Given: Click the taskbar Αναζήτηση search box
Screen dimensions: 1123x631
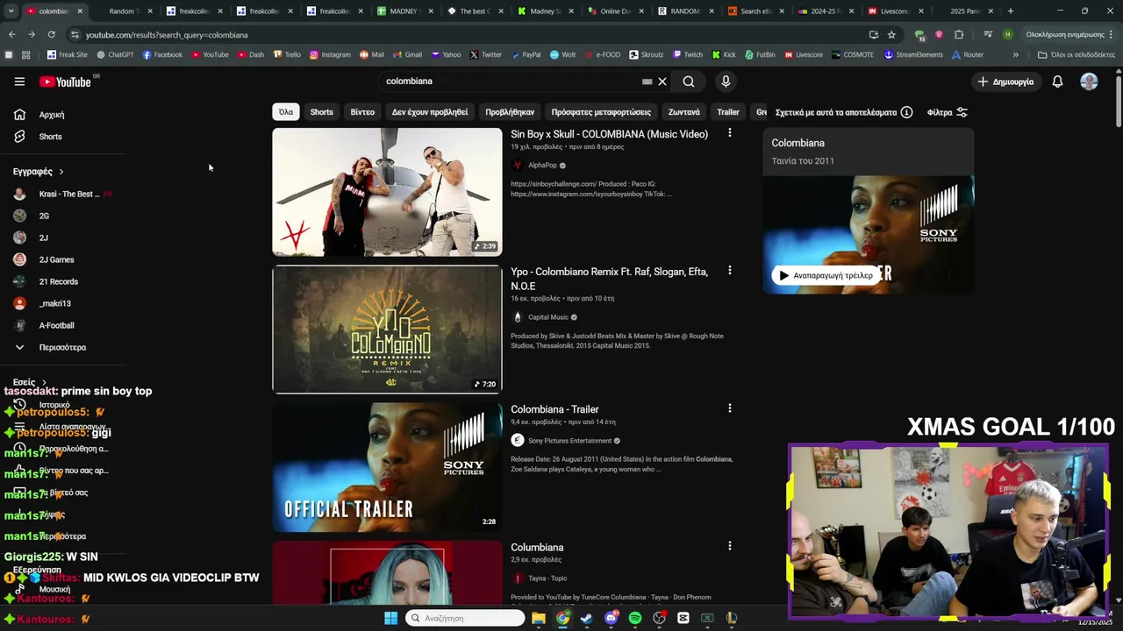Looking at the screenshot, I should (x=466, y=618).
